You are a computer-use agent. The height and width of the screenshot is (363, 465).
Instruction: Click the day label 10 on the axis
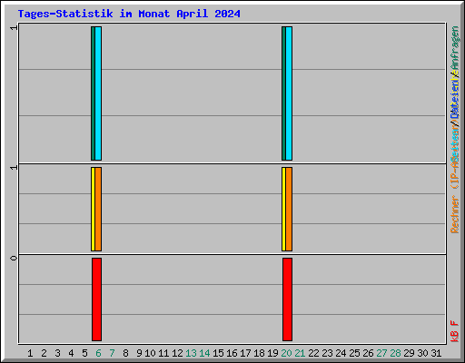point(150,353)
